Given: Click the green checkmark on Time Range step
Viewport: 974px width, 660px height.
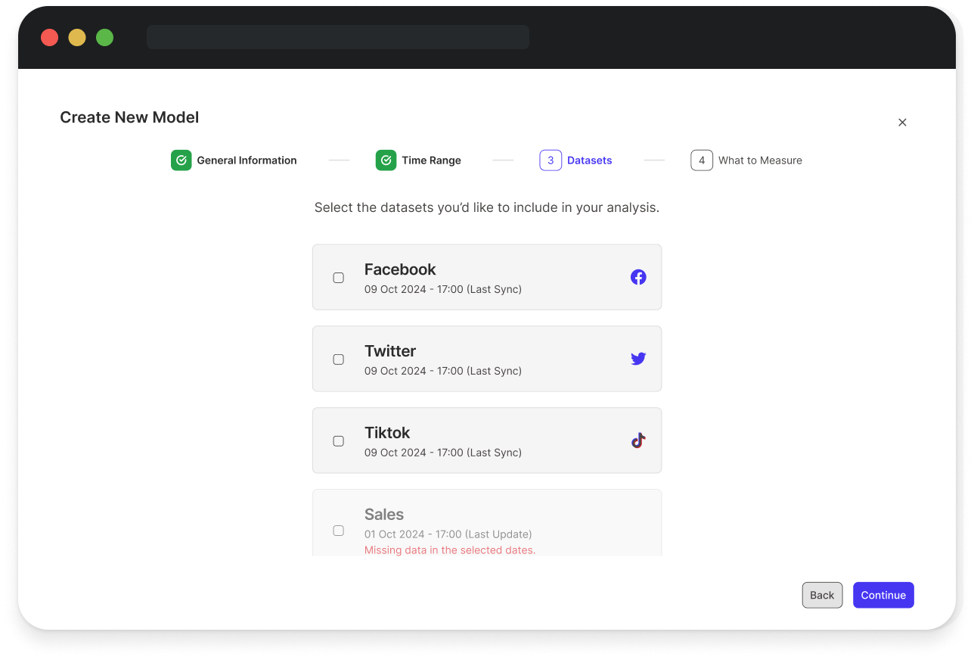Looking at the screenshot, I should coord(386,160).
